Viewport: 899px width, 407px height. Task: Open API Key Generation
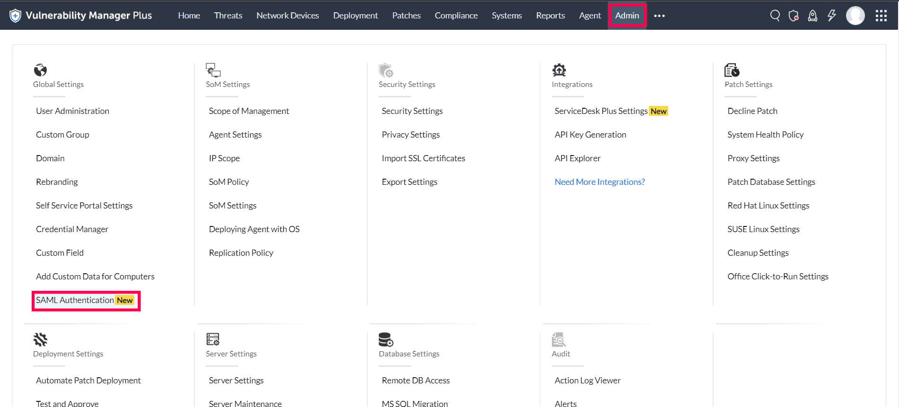click(x=590, y=135)
